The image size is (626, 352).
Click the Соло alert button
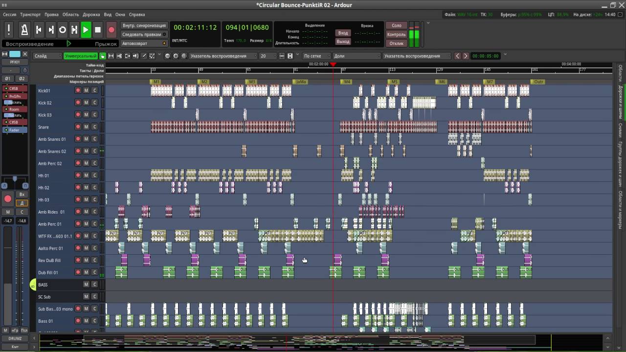[397, 25]
